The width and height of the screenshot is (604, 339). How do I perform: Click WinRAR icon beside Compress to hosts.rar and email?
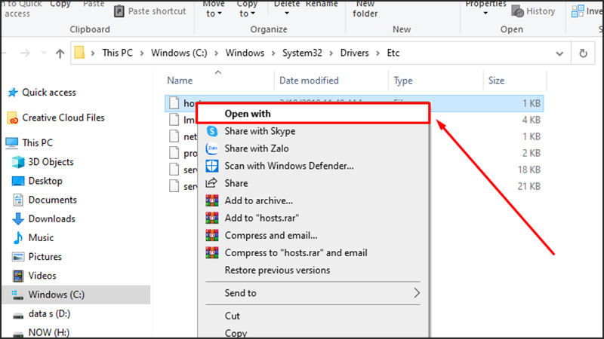[212, 252]
